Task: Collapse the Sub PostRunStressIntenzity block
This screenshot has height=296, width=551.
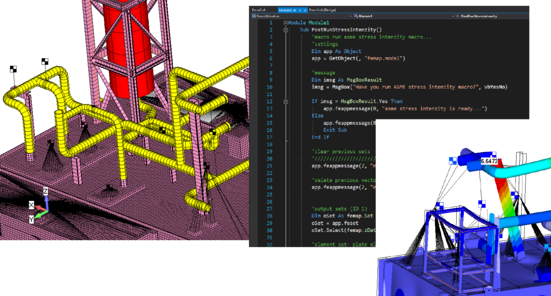Action: coord(286,30)
